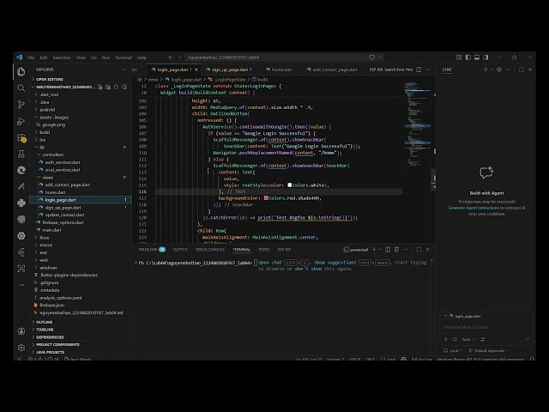
Task: Open the Search view in activity bar
Action: pos(21,88)
